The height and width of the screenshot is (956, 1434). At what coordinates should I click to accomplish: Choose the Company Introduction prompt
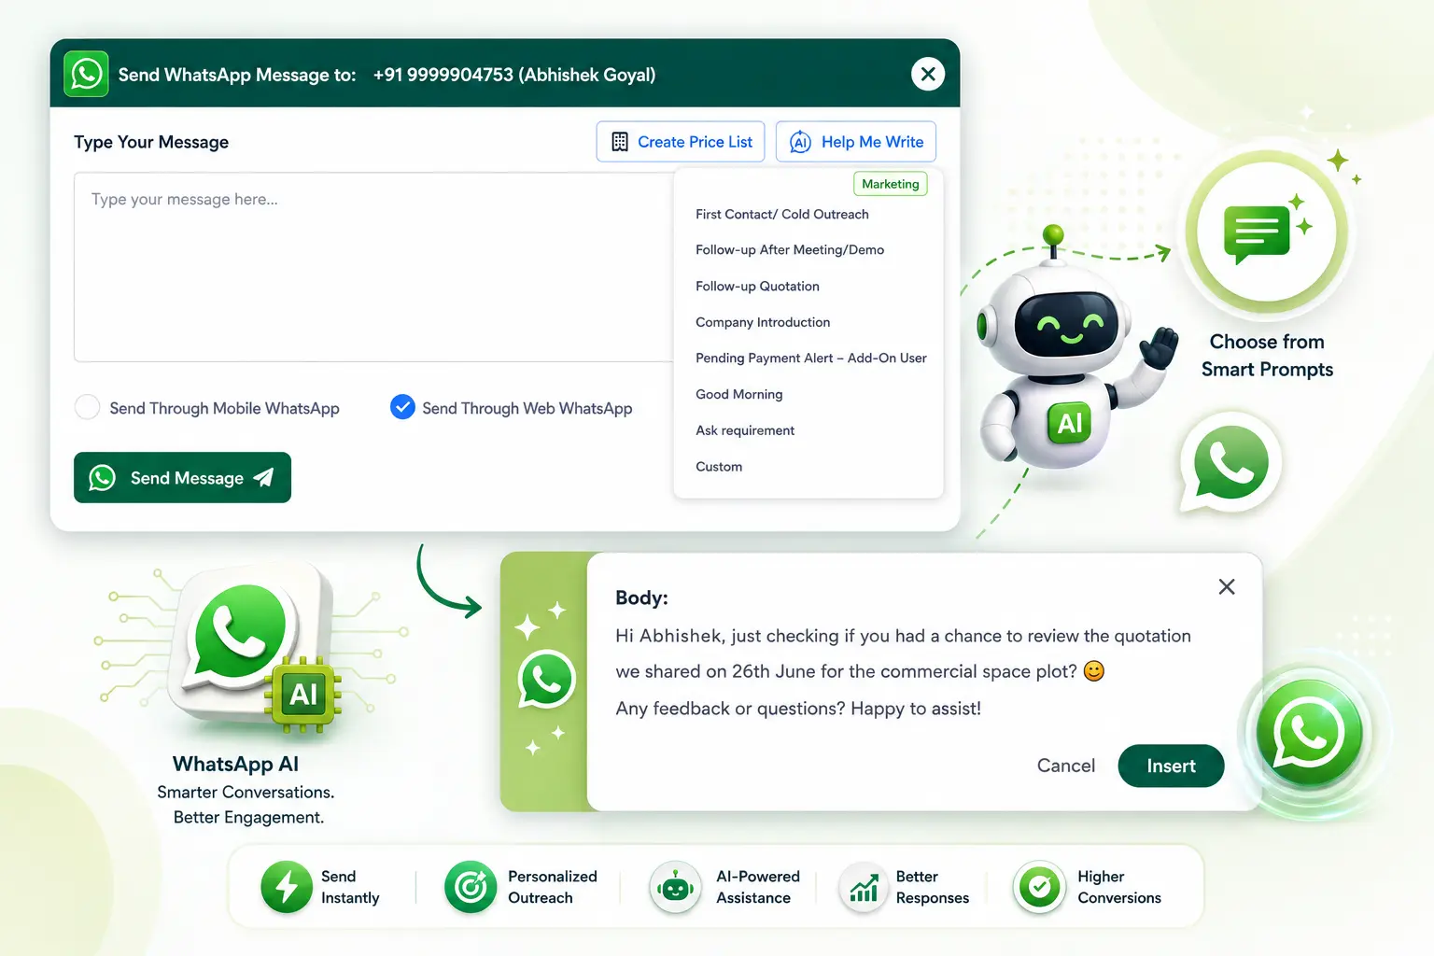coord(763,322)
